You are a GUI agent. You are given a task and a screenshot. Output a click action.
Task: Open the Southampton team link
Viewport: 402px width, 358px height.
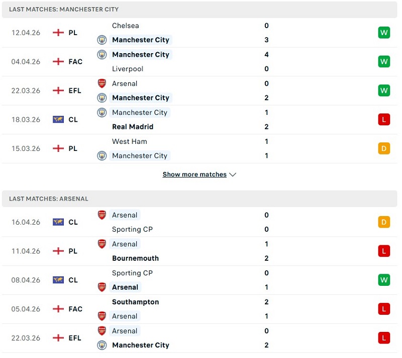click(x=135, y=302)
